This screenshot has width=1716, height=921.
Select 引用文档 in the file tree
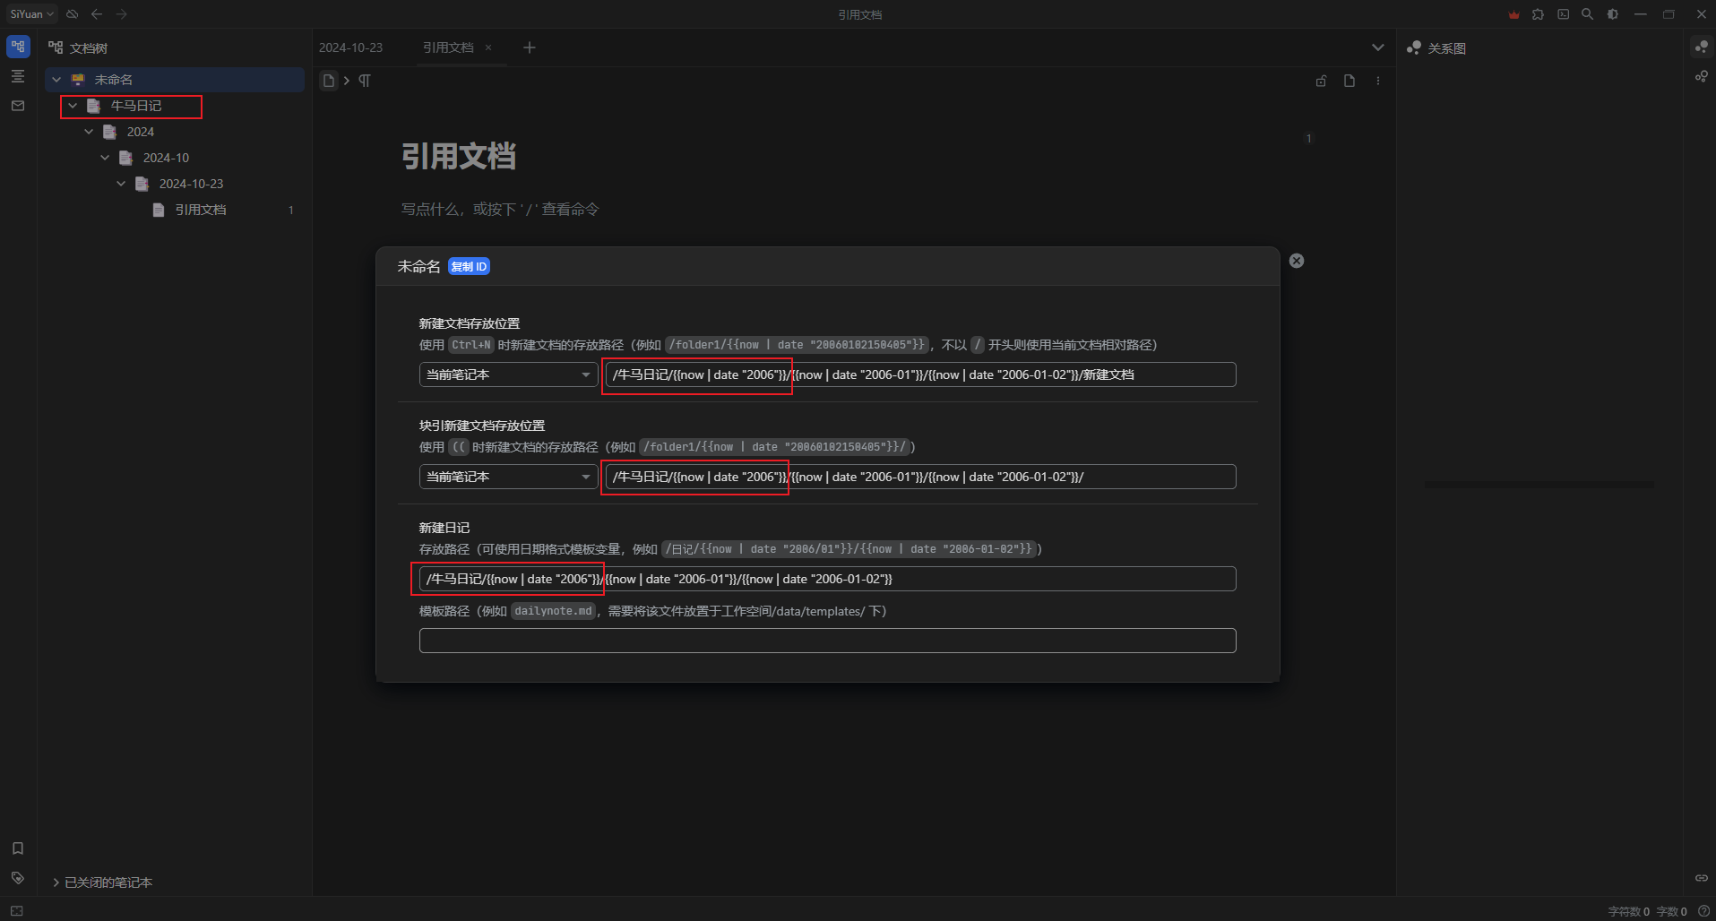[201, 210]
